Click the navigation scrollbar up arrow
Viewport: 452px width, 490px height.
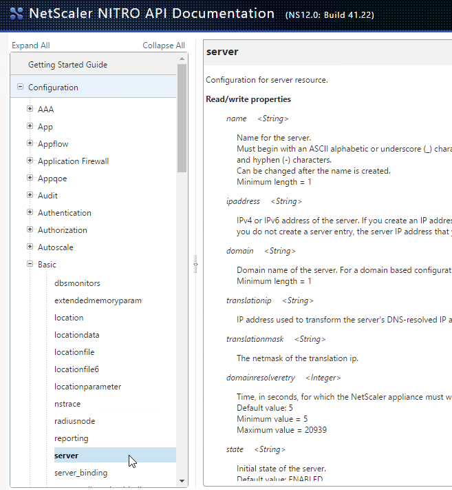tap(182, 59)
